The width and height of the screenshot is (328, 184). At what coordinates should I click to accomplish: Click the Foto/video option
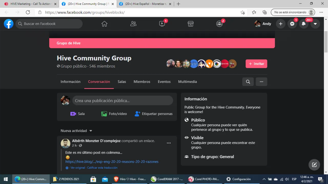tap(114, 114)
